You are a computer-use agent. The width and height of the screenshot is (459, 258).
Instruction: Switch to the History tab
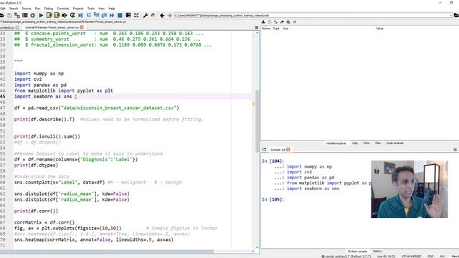click(377, 252)
